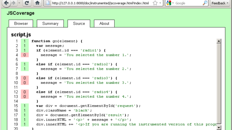The height and width of the screenshot is (130, 232).
Task: Click the source scrollbar down arrow
Action: click(x=219, y=127)
